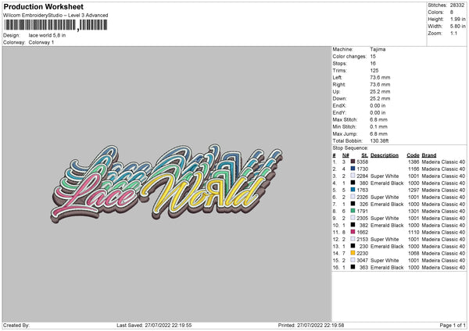Viewport: 469px width, 331px height.
Task: Click the Machine value "Tajima"
Action: (378, 49)
